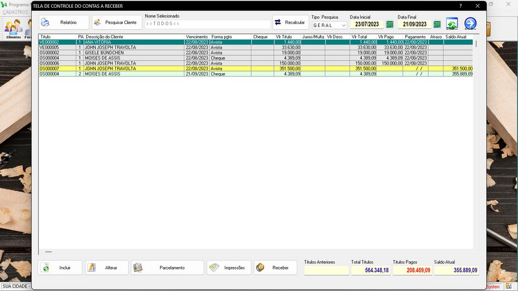Open the calendar icon beside Data Inicial

(390, 25)
